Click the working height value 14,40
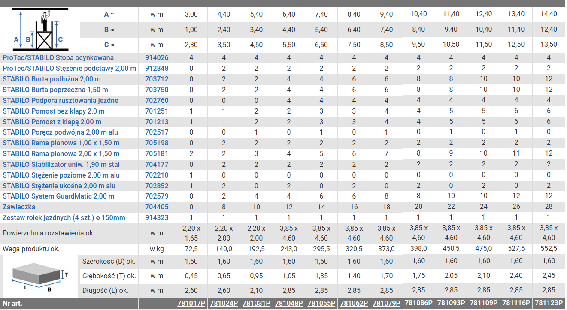 pos(549,14)
